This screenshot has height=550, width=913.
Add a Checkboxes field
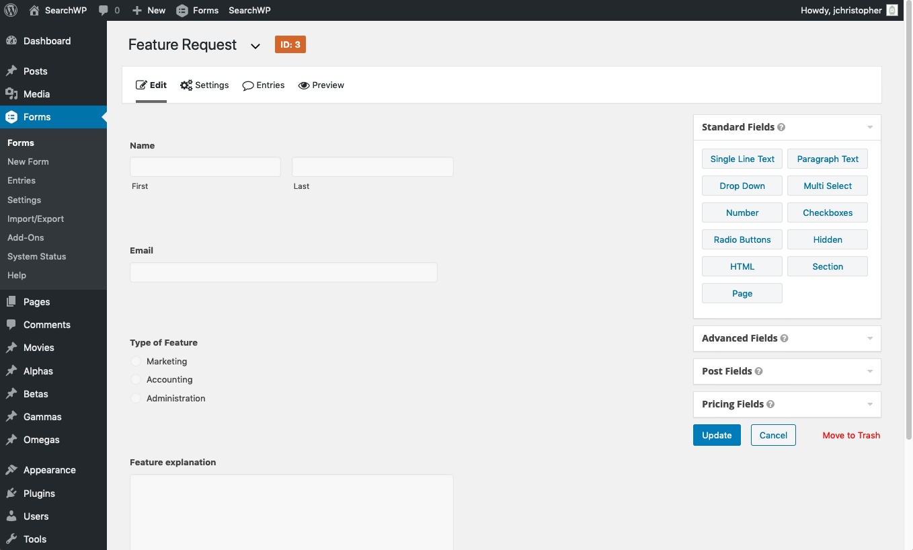[x=828, y=212]
